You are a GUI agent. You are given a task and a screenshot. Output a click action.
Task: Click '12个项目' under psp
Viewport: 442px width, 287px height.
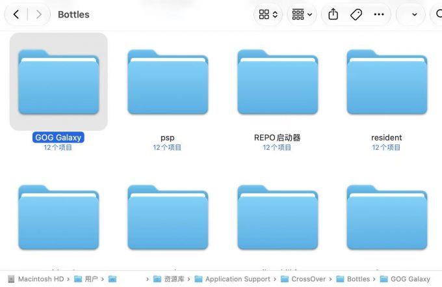(167, 147)
